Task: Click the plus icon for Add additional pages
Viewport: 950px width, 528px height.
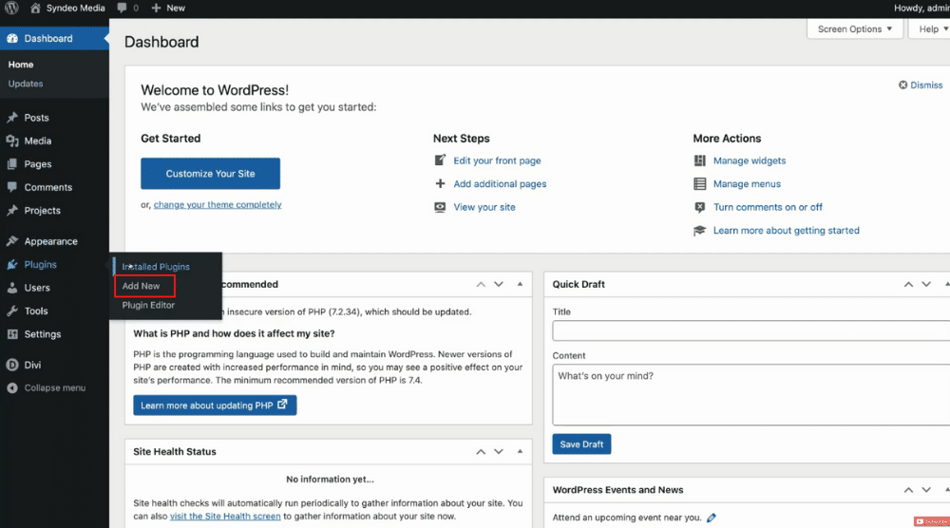Action: click(441, 183)
